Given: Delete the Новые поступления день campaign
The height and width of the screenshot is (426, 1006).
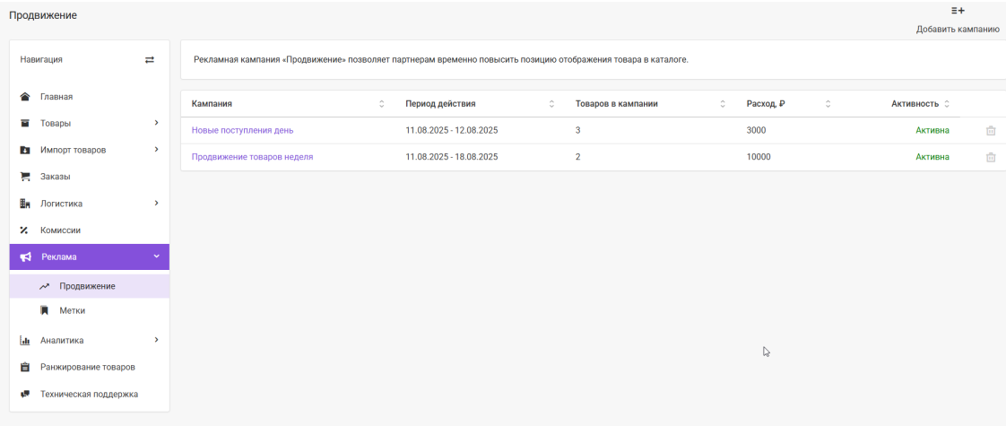Looking at the screenshot, I should (991, 130).
